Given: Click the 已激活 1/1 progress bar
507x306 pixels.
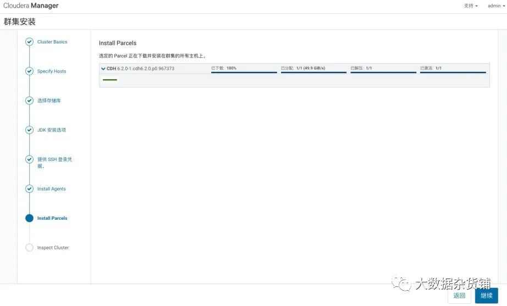Looking at the screenshot, I should click(x=453, y=73).
